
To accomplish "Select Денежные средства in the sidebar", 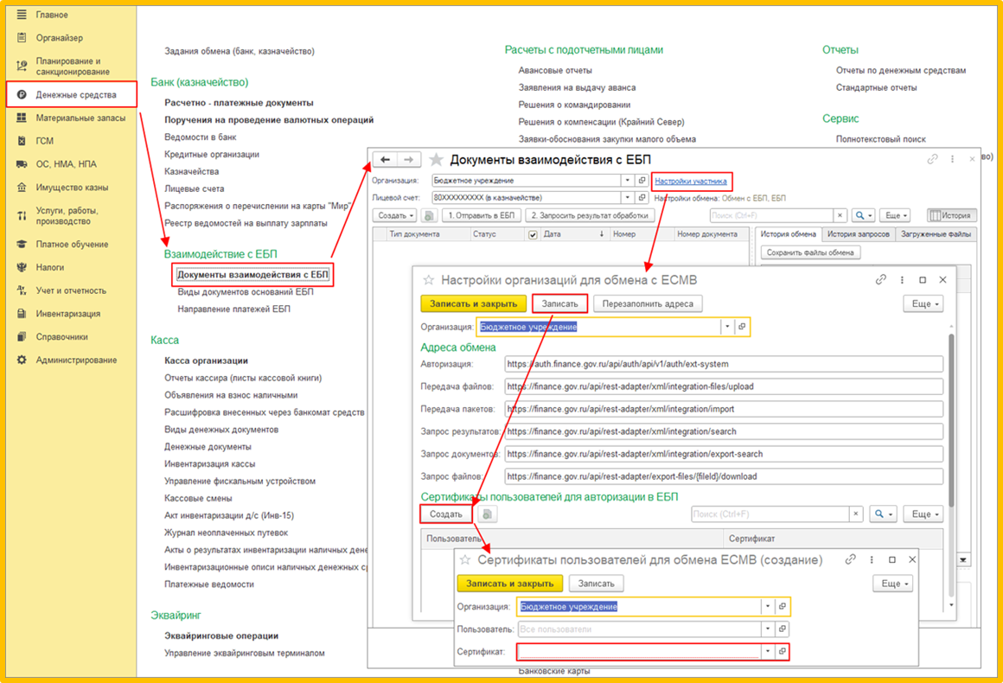I will (x=72, y=94).
